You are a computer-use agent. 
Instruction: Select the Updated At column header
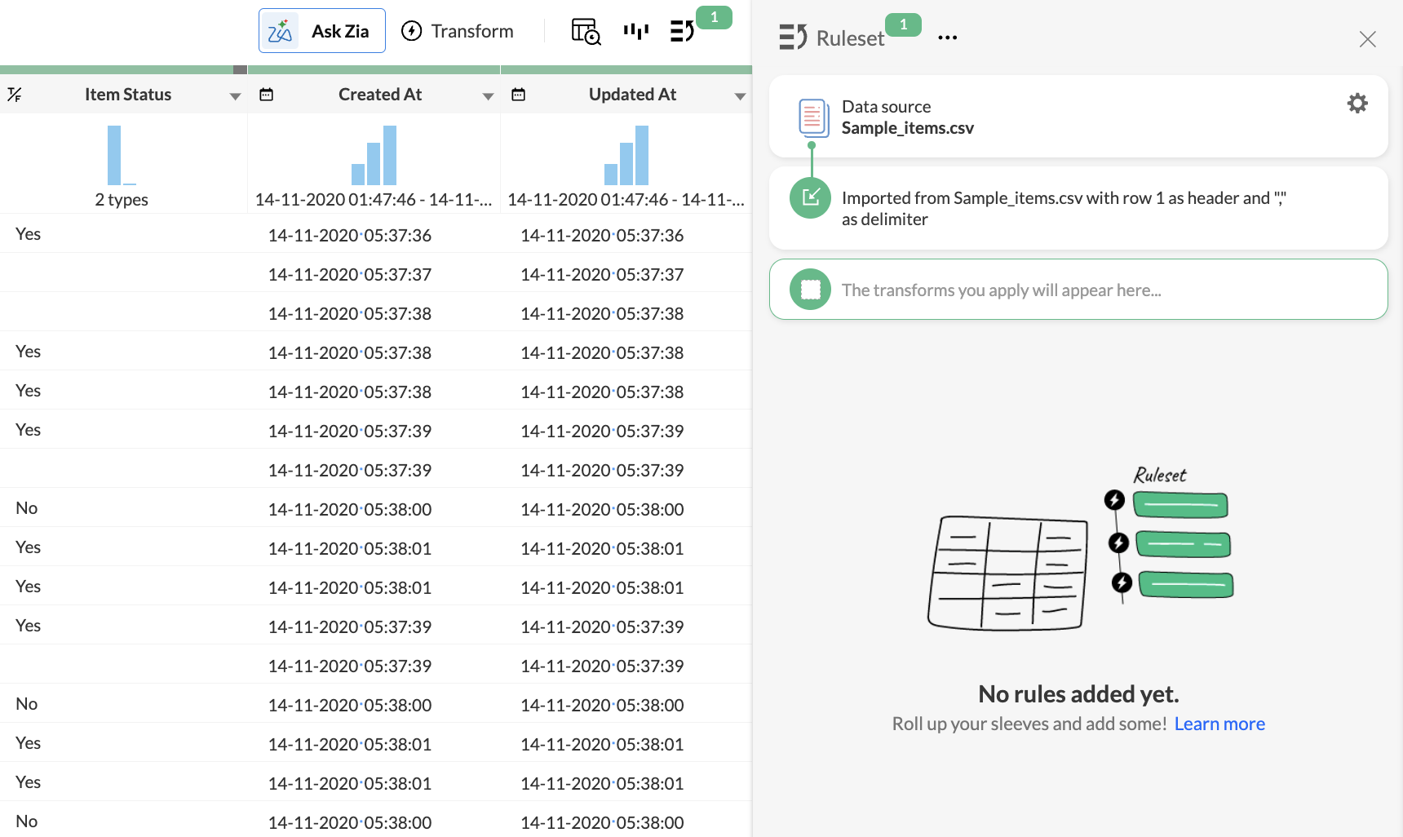[633, 95]
